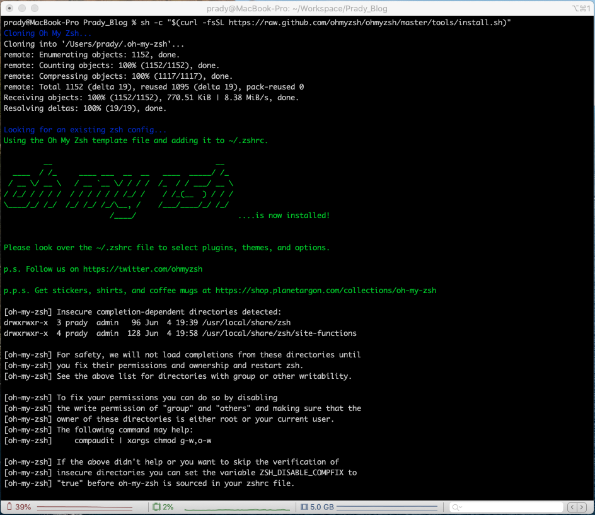Click the CPU chip icon in status bar
This screenshot has width=595, height=515.
pos(156,507)
